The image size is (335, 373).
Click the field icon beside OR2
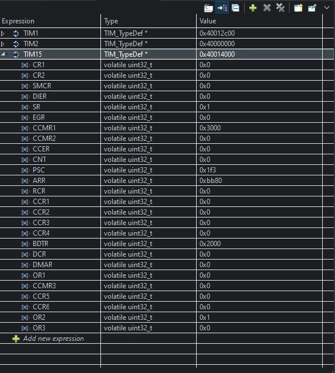click(26, 317)
